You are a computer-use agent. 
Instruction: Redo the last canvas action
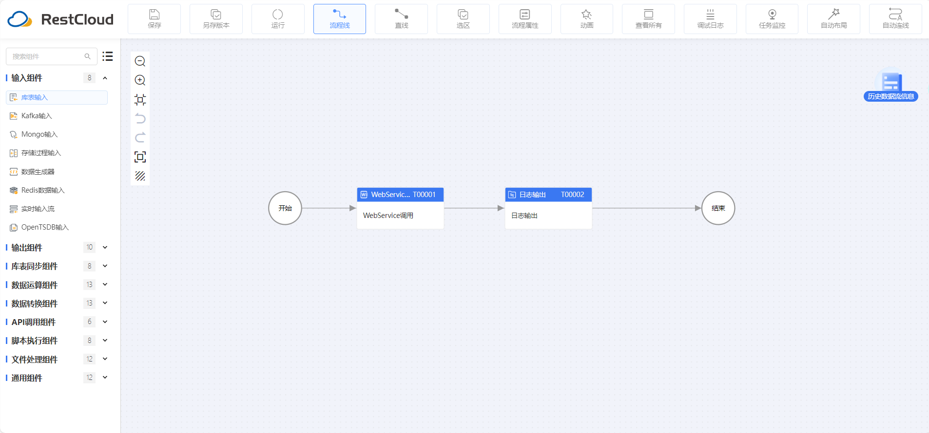click(140, 138)
